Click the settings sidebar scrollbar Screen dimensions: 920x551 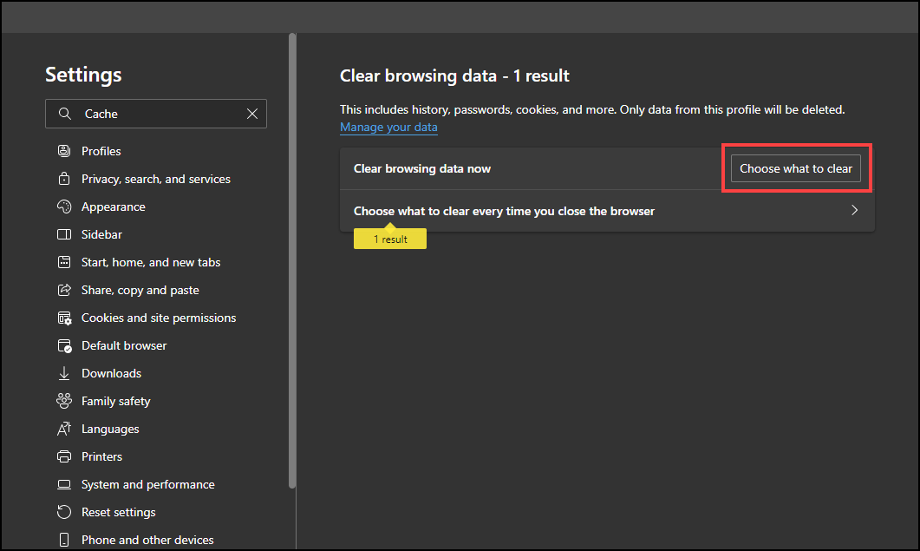pos(292,260)
